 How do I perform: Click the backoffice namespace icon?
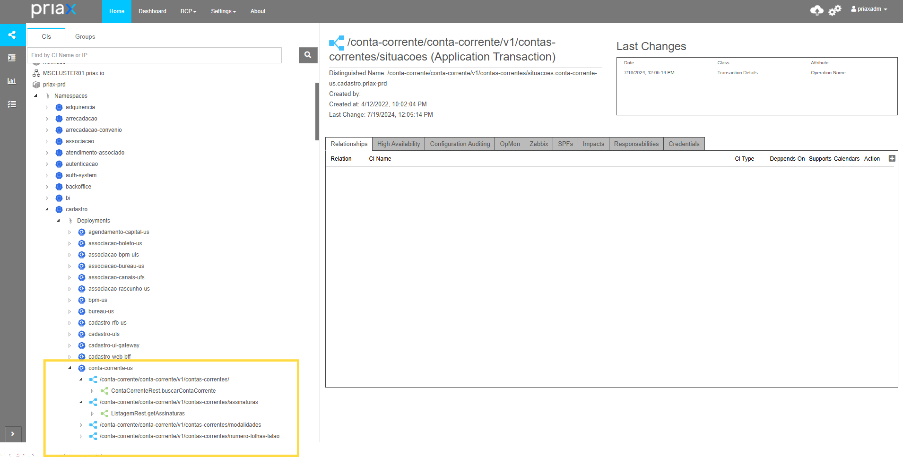tap(59, 187)
